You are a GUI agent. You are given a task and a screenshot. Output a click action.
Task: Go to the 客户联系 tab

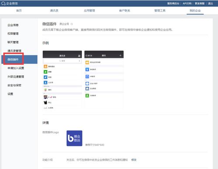[x=125, y=10]
